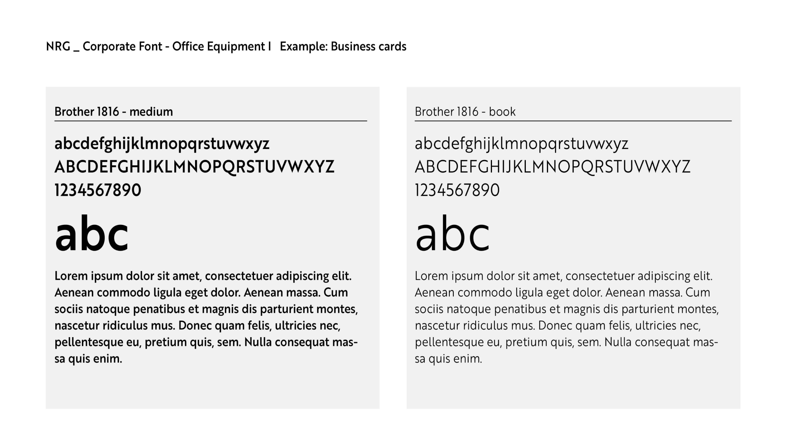Click the large light "abc" sample

point(452,234)
